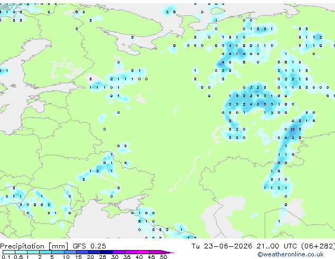Image resolution: width=335 pixels, height=259 pixels.
Task: Click the '21..00 UTC' time label
Action: pos(276,246)
